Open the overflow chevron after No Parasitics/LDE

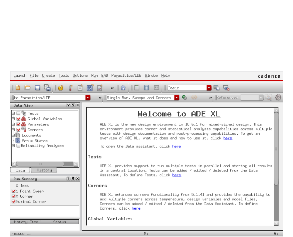point(100,97)
